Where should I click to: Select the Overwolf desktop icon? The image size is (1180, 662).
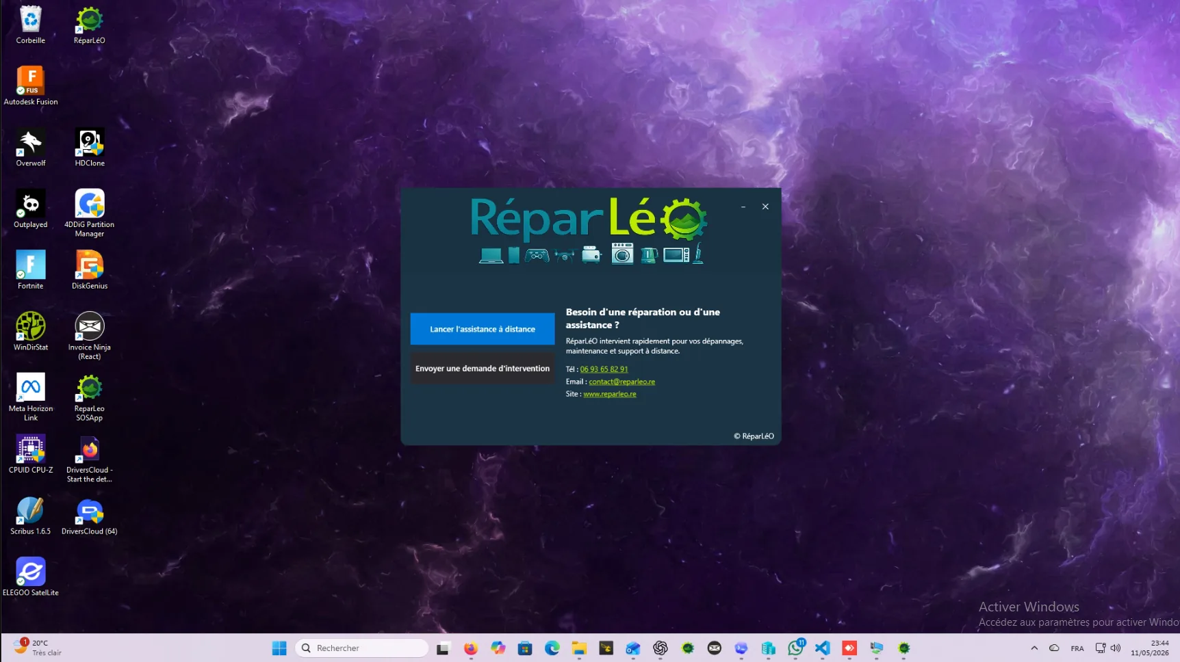[x=31, y=148]
